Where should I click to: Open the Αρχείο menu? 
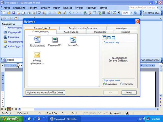click(x=7, y=8)
